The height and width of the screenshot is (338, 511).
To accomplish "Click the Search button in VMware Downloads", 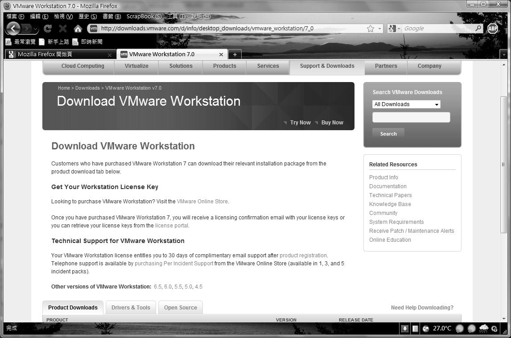I will pyautogui.click(x=388, y=134).
